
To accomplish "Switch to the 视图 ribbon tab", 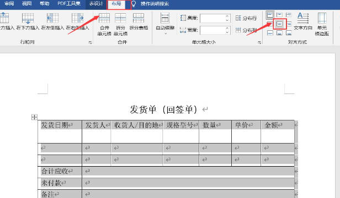I will [x=27, y=3].
